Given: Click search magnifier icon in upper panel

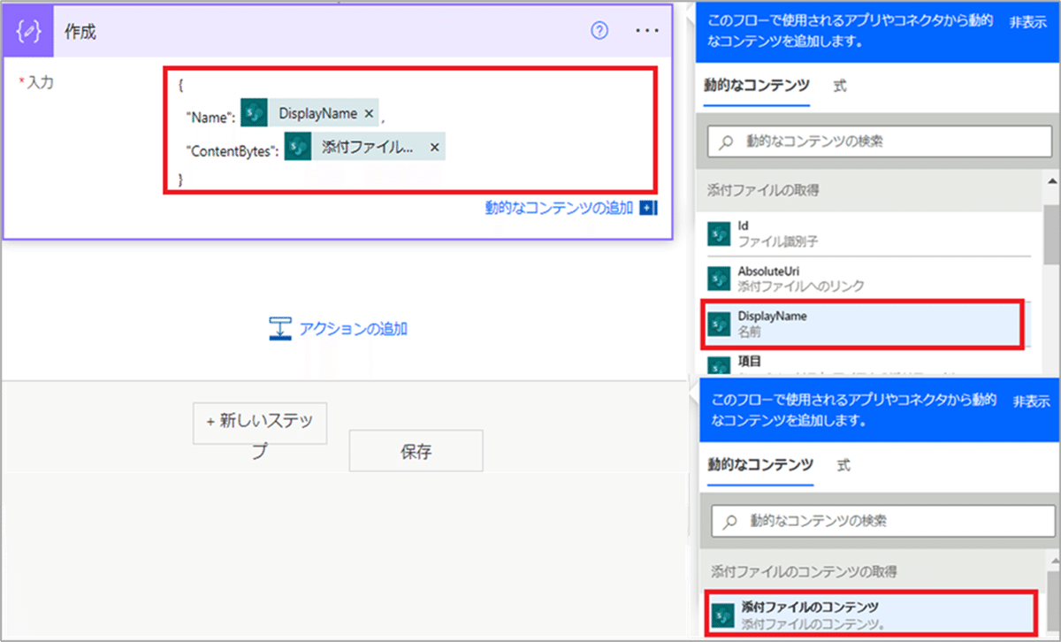Looking at the screenshot, I should click(726, 141).
